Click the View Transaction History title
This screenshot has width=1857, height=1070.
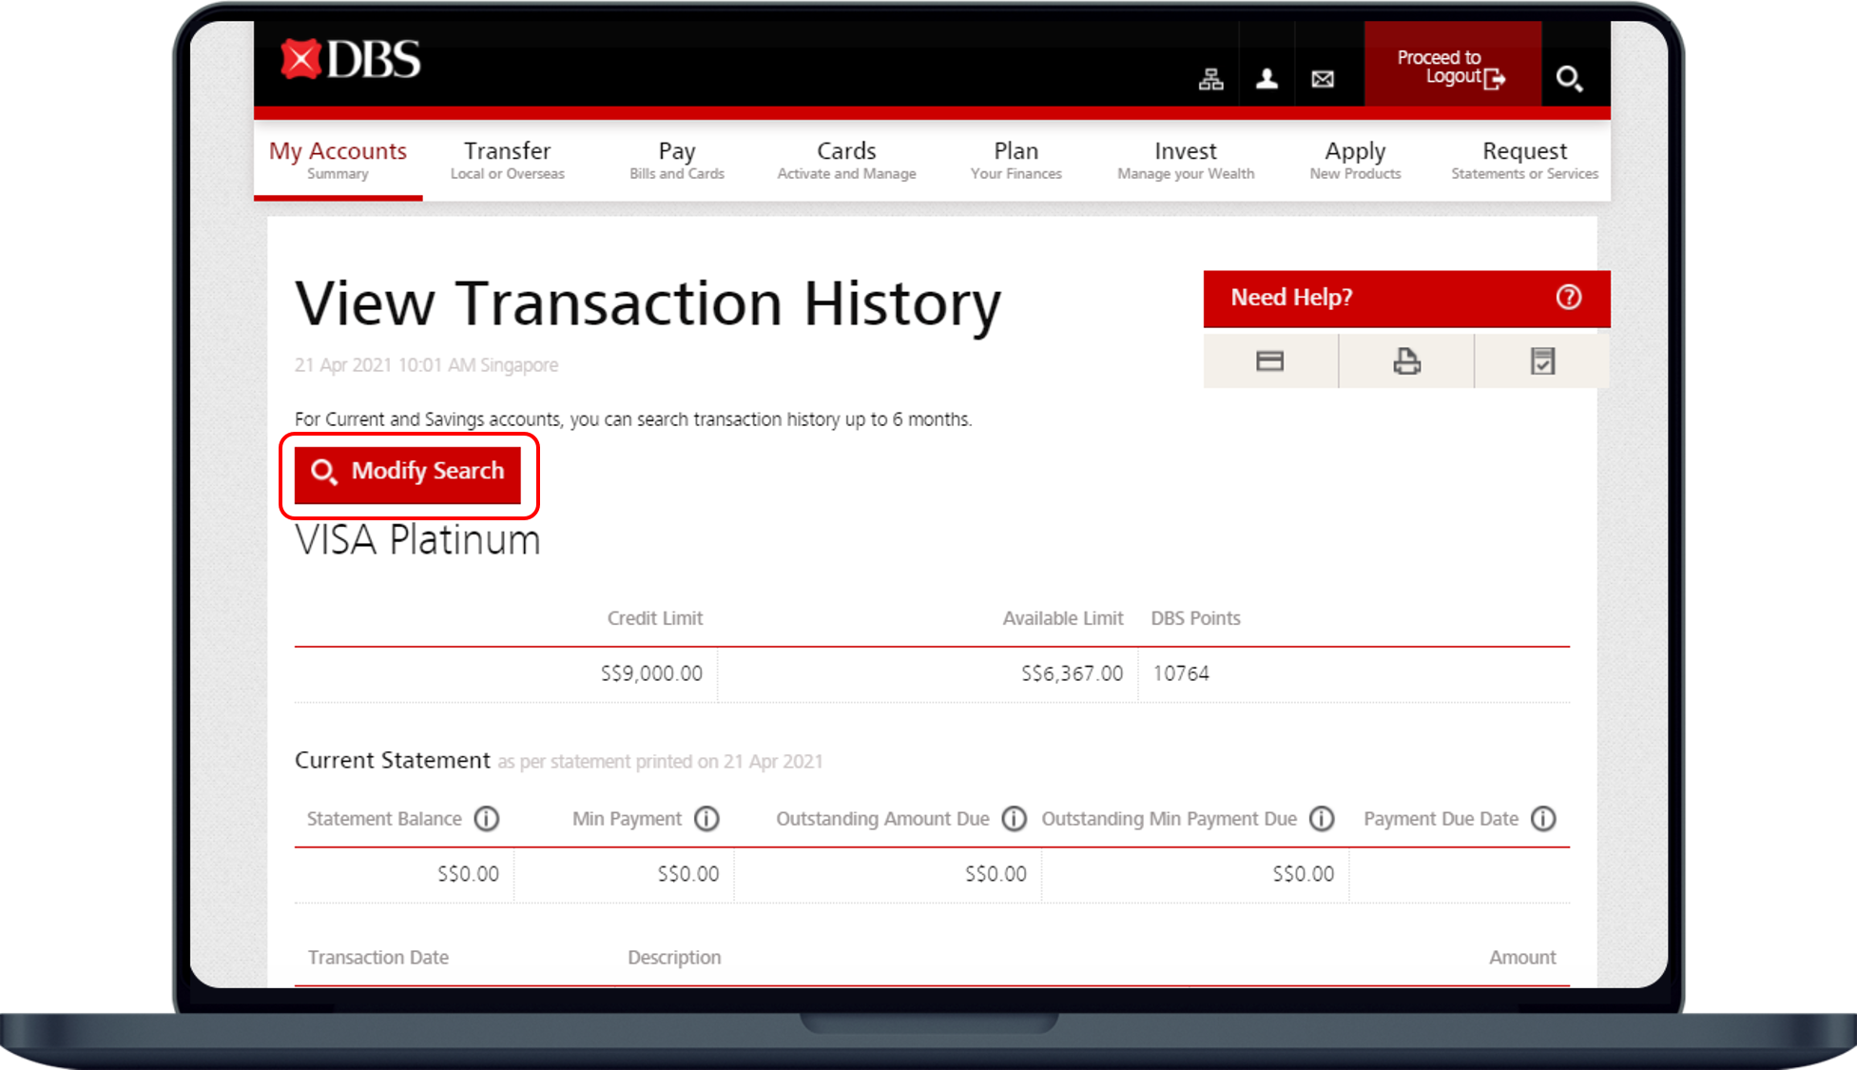[648, 305]
